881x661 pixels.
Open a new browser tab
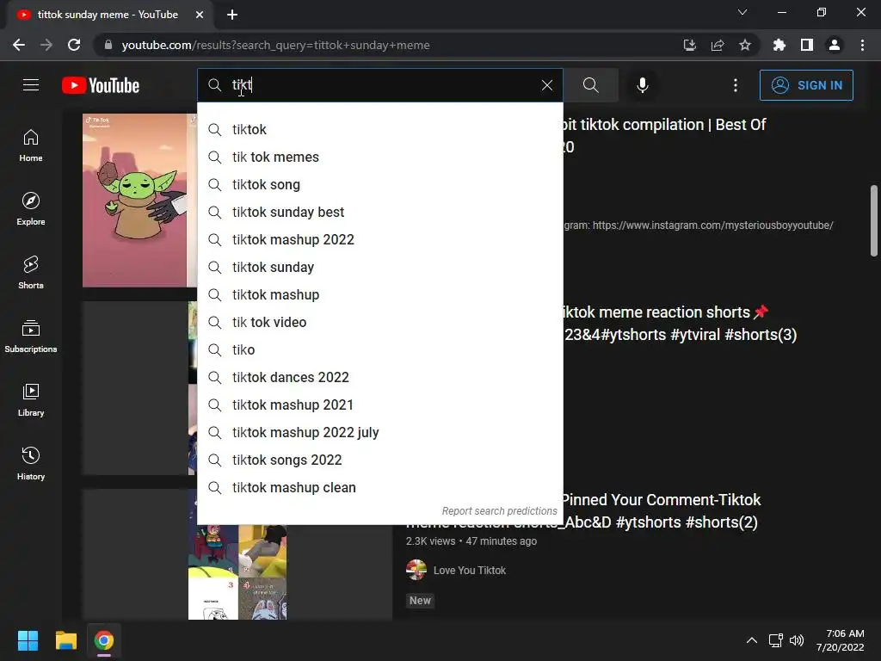[x=232, y=15]
